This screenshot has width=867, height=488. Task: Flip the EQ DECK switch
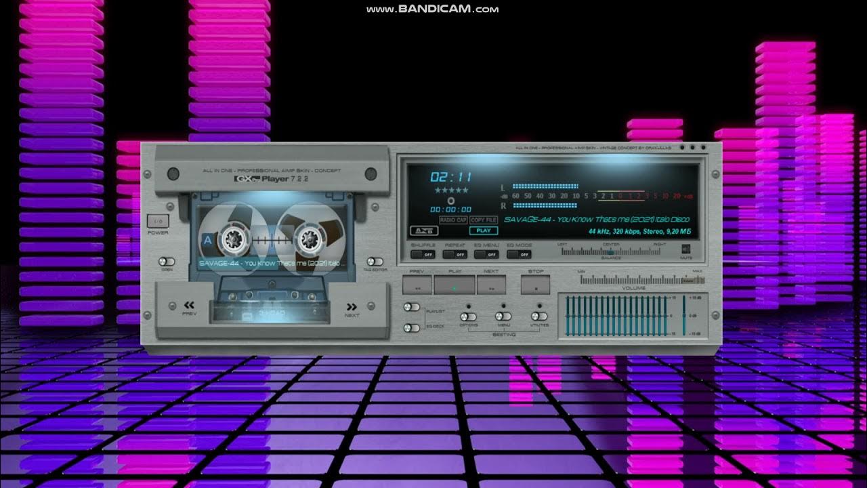pyautogui.click(x=411, y=328)
